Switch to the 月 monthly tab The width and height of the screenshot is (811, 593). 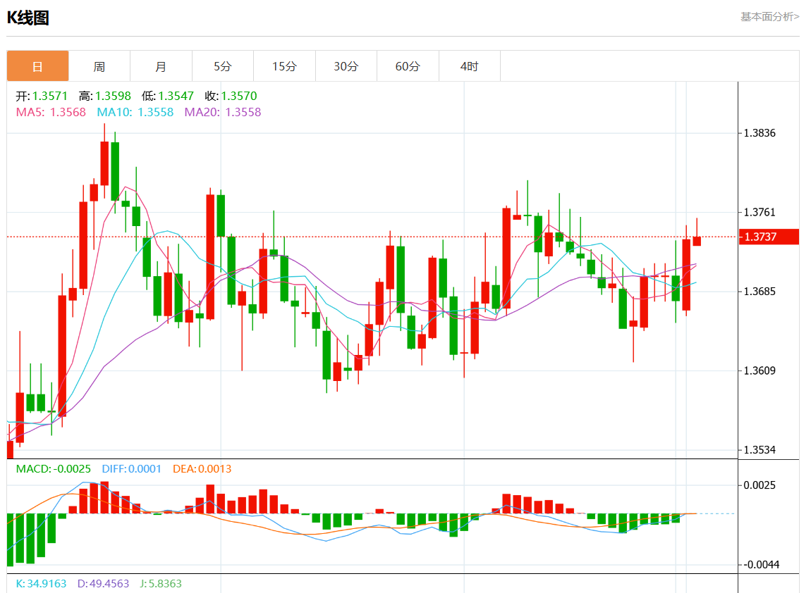(x=161, y=66)
